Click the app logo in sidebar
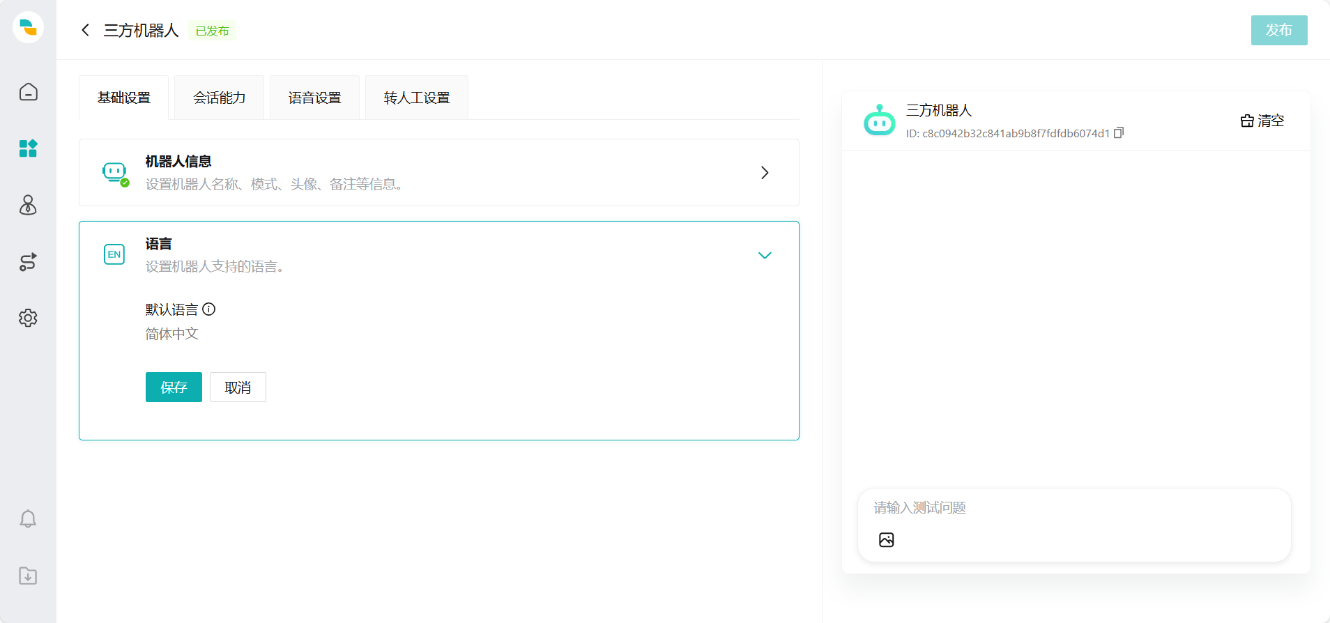1330x623 pixels. coord(28,28)
